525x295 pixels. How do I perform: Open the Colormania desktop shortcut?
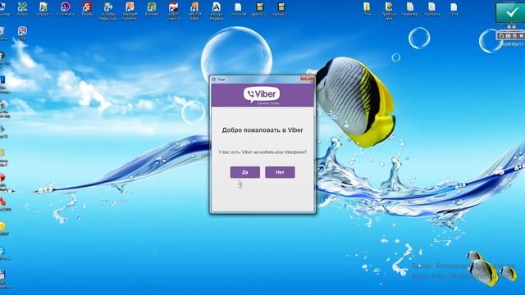66,9
